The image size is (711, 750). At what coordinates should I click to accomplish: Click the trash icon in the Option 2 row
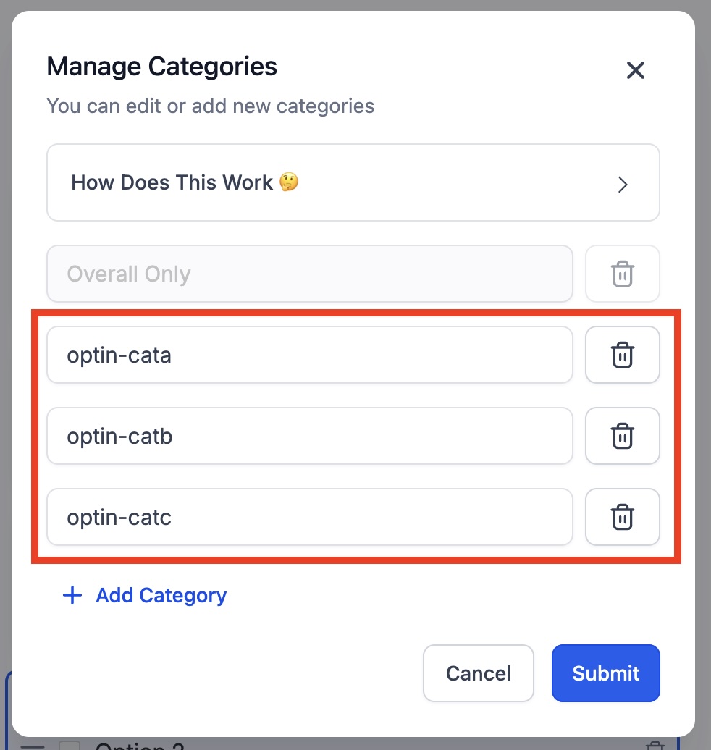coord(654,746)
